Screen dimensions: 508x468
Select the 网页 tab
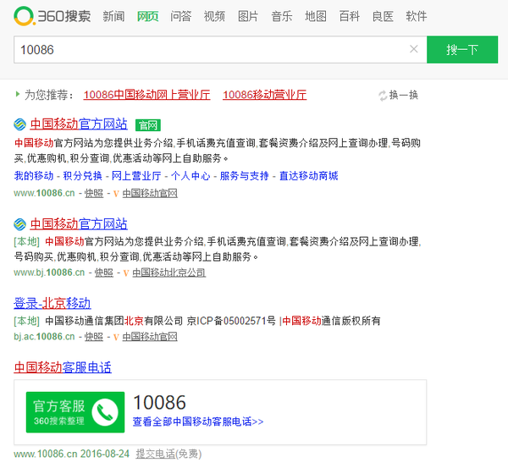147,16
